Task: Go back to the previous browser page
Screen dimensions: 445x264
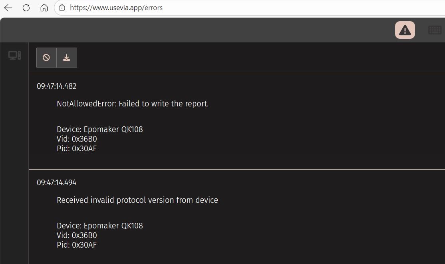Action: 8,8
